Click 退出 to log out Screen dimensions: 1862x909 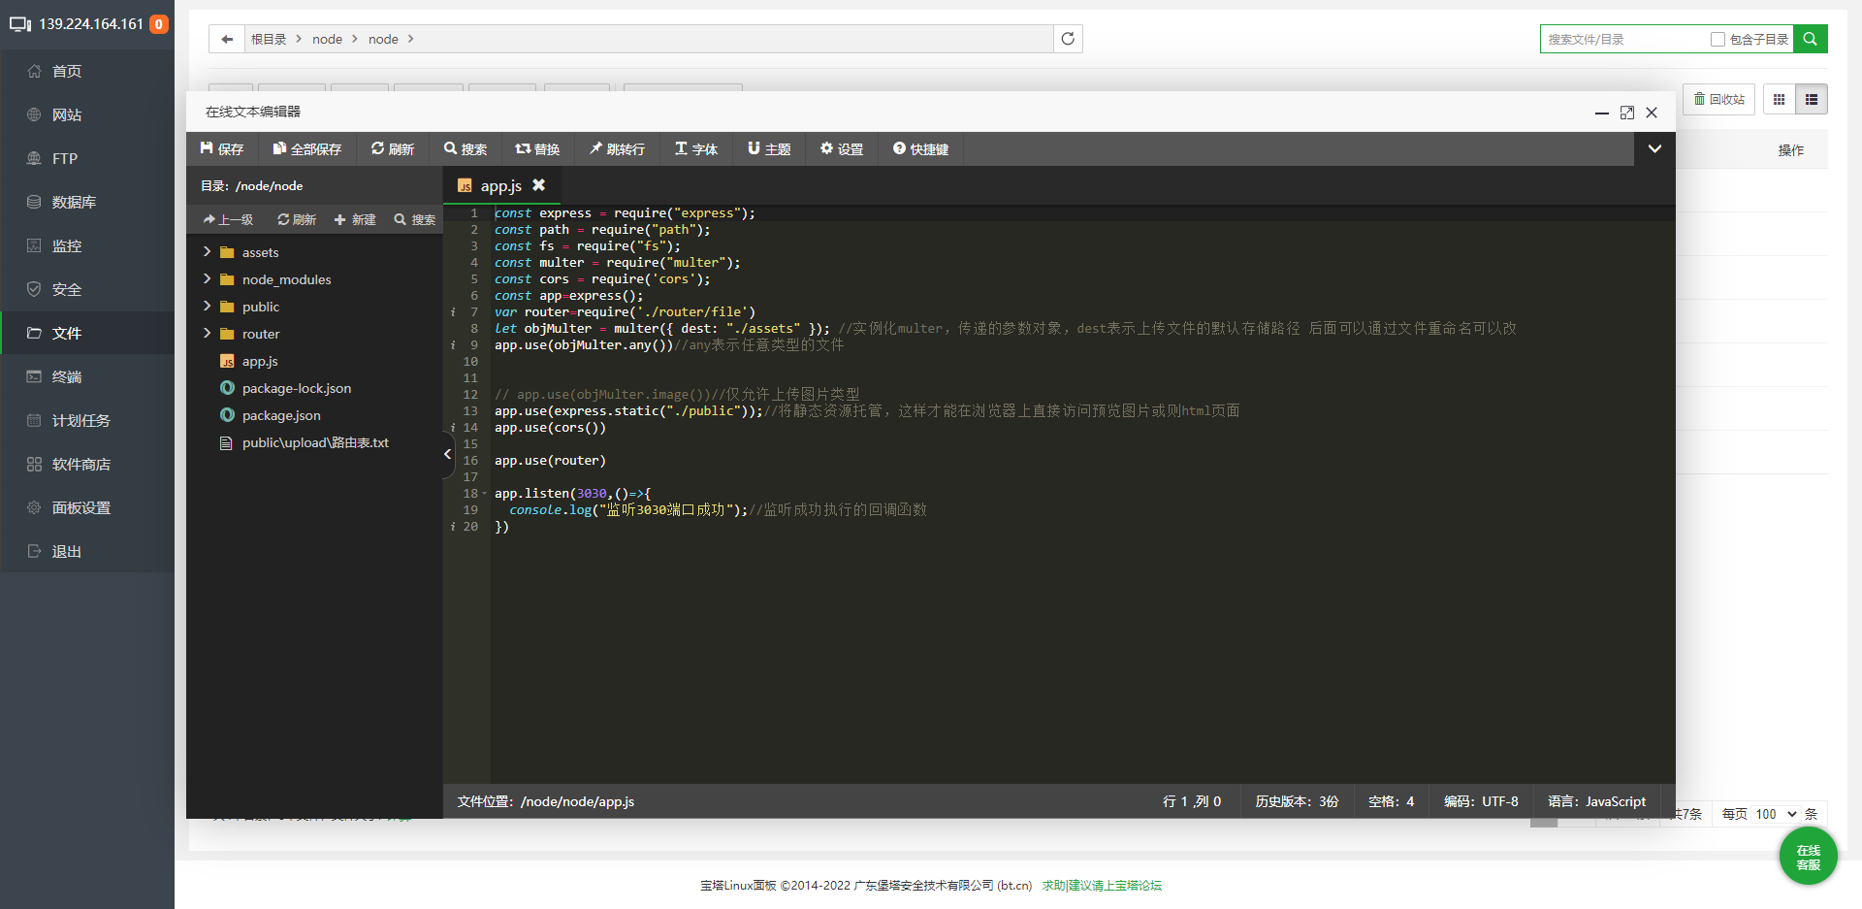point(87,551)
